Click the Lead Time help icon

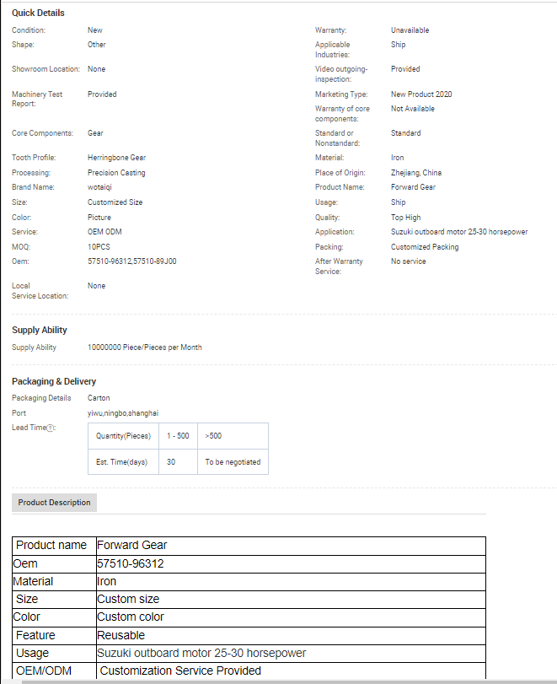[51, 428]
